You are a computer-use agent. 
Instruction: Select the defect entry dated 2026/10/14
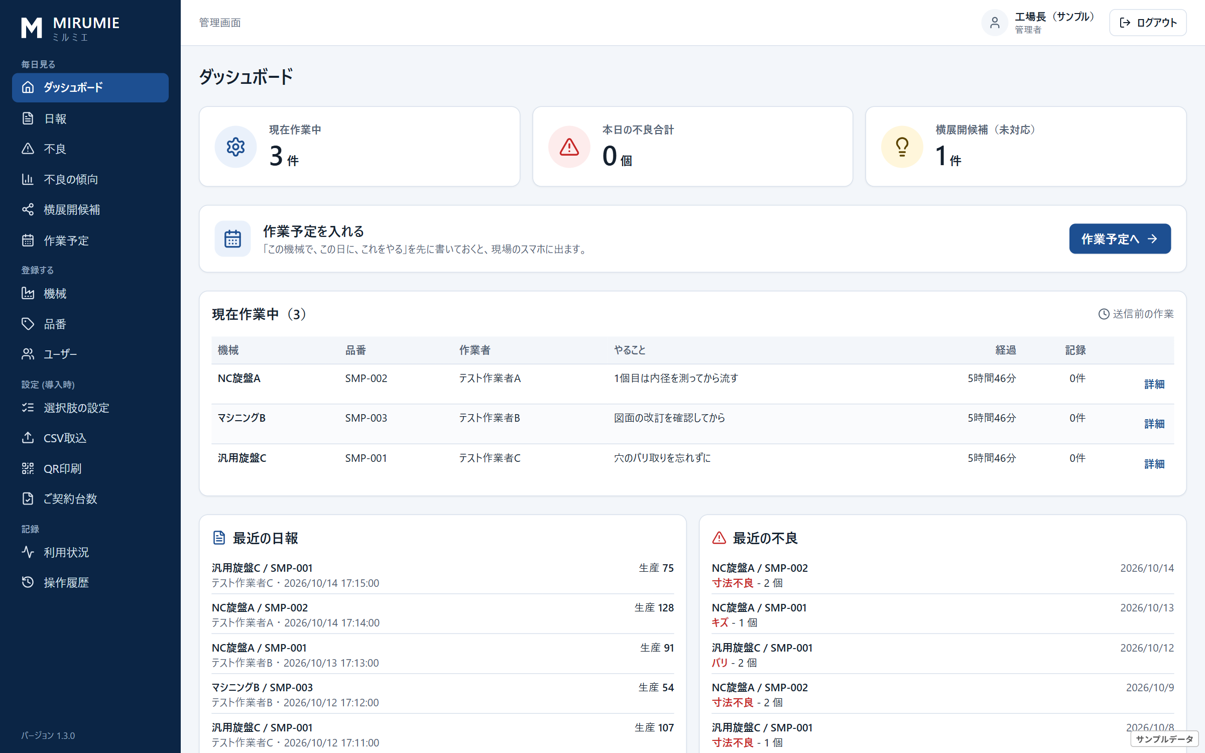[x=942, y=575]
